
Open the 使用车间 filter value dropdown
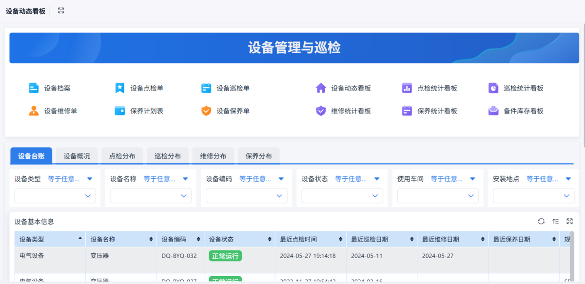coord(438,196)
